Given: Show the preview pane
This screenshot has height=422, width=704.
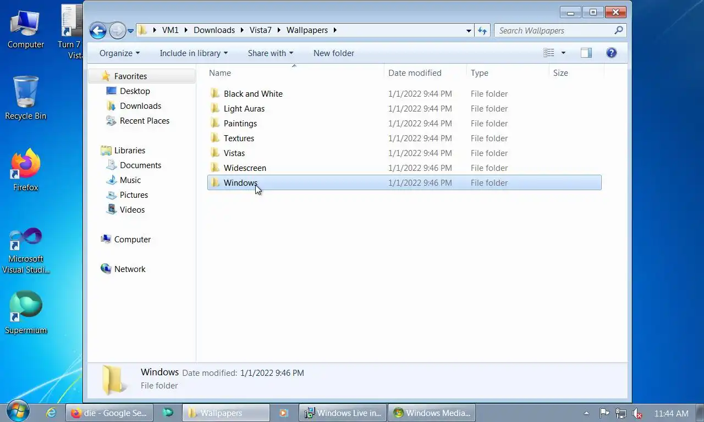Looking at the screenshot, I should [586, 53].
